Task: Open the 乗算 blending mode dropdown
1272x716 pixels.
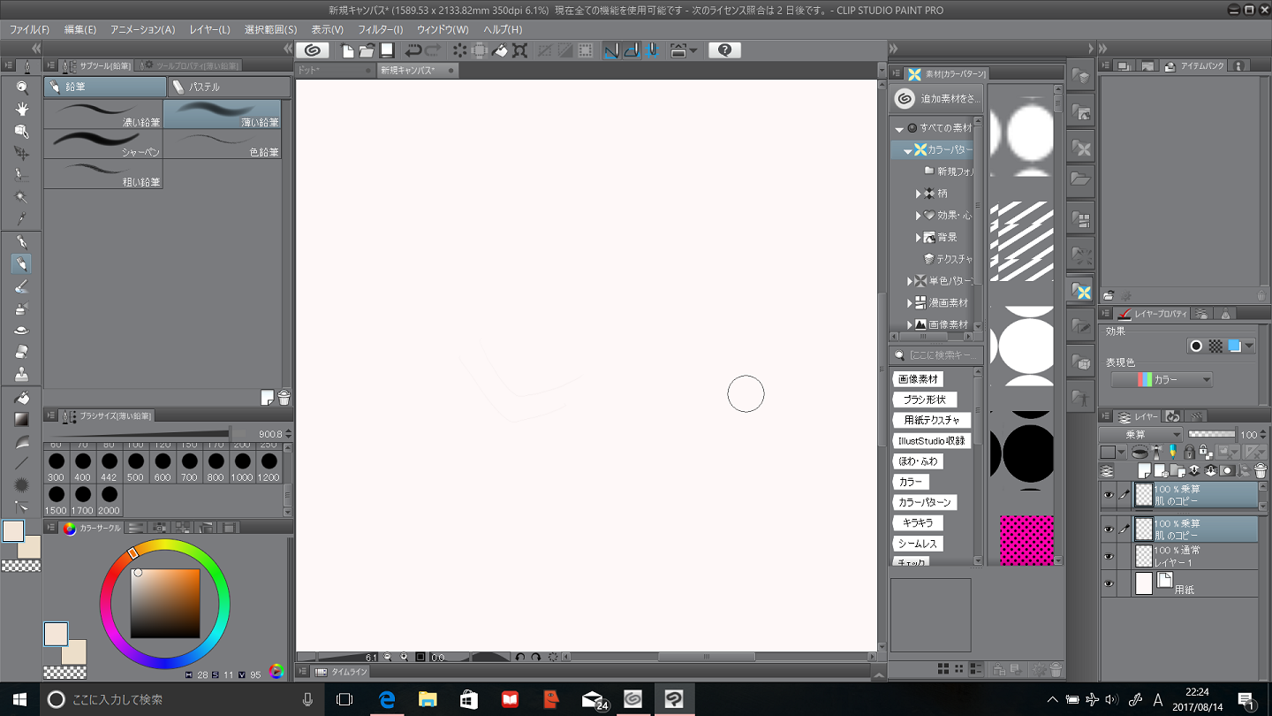Action: tap(1140, 435)
